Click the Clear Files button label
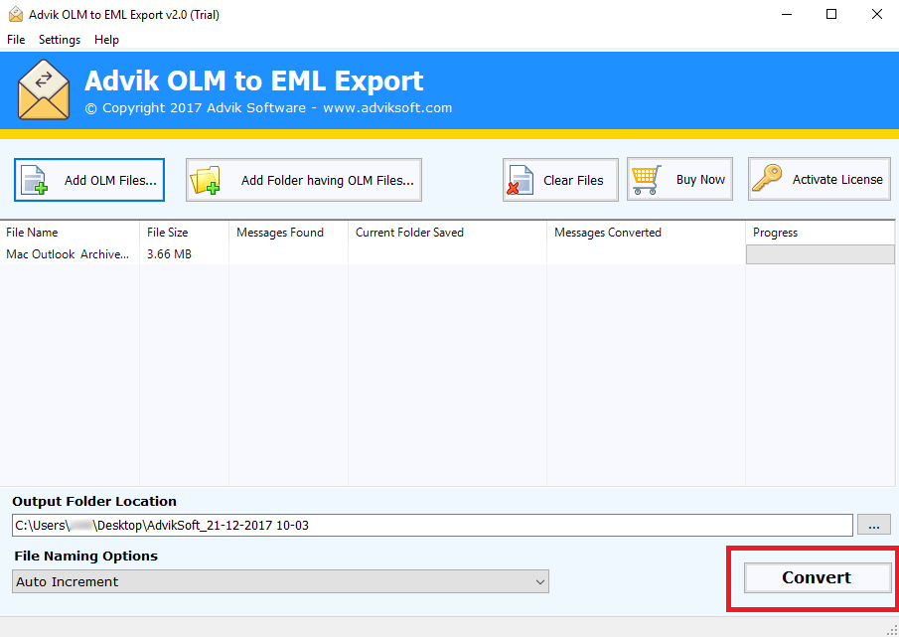 [573, 180]
